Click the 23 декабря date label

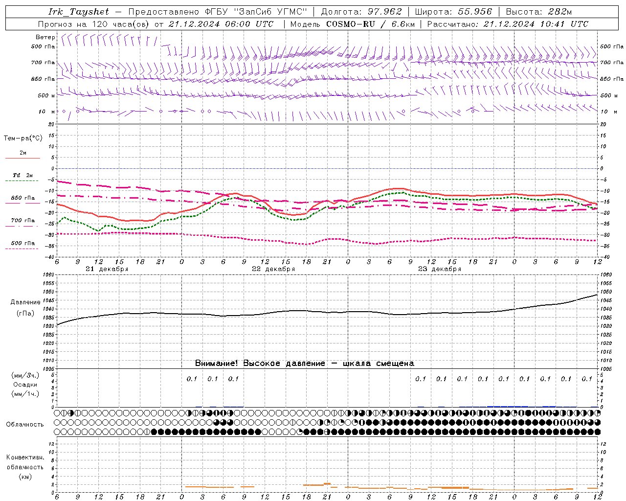click(440, 269)
